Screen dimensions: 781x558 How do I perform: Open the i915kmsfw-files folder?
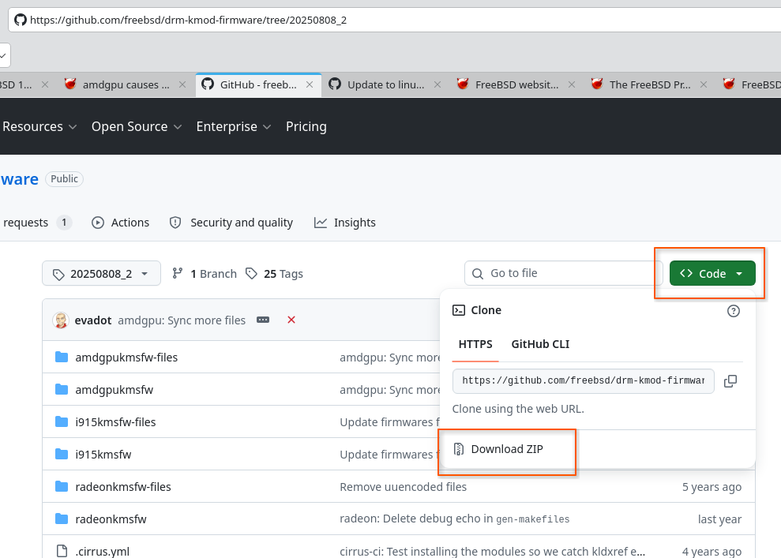(x=115, y=422)
